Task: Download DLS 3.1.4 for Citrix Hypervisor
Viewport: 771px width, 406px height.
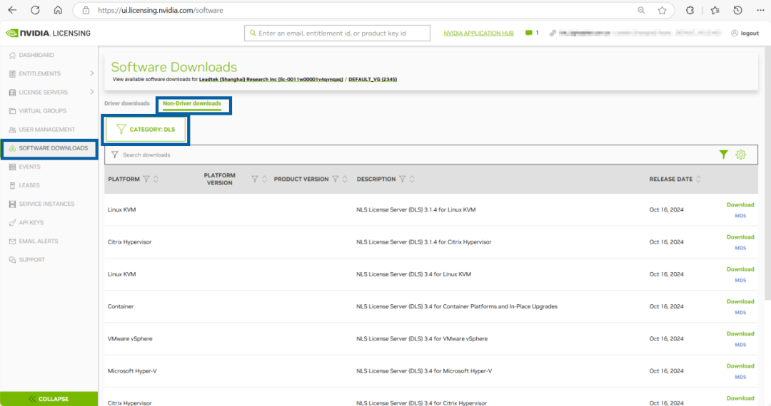Action: coord(740,236)
